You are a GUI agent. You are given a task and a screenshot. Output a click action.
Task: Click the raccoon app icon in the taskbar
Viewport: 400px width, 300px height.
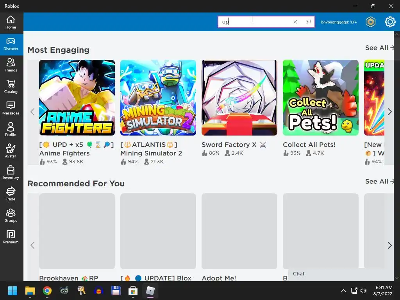click(64, 291)
